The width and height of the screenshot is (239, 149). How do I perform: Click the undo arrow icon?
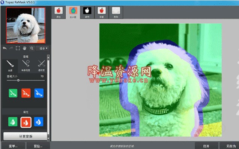(x=5, y=48)
